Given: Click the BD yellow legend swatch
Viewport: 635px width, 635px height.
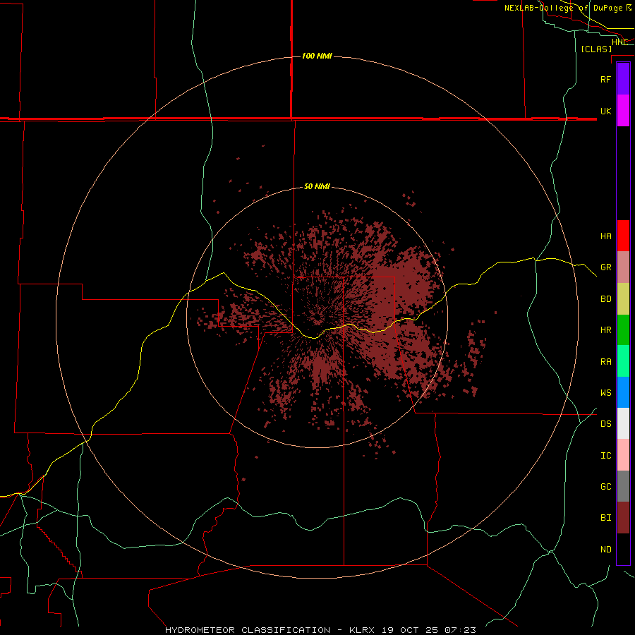Looking at the screenshot, I should (623, 299).
